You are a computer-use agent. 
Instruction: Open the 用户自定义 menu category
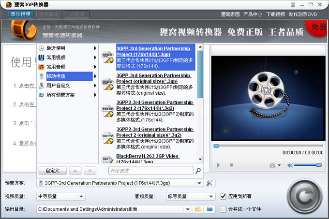tap(67, 86)
